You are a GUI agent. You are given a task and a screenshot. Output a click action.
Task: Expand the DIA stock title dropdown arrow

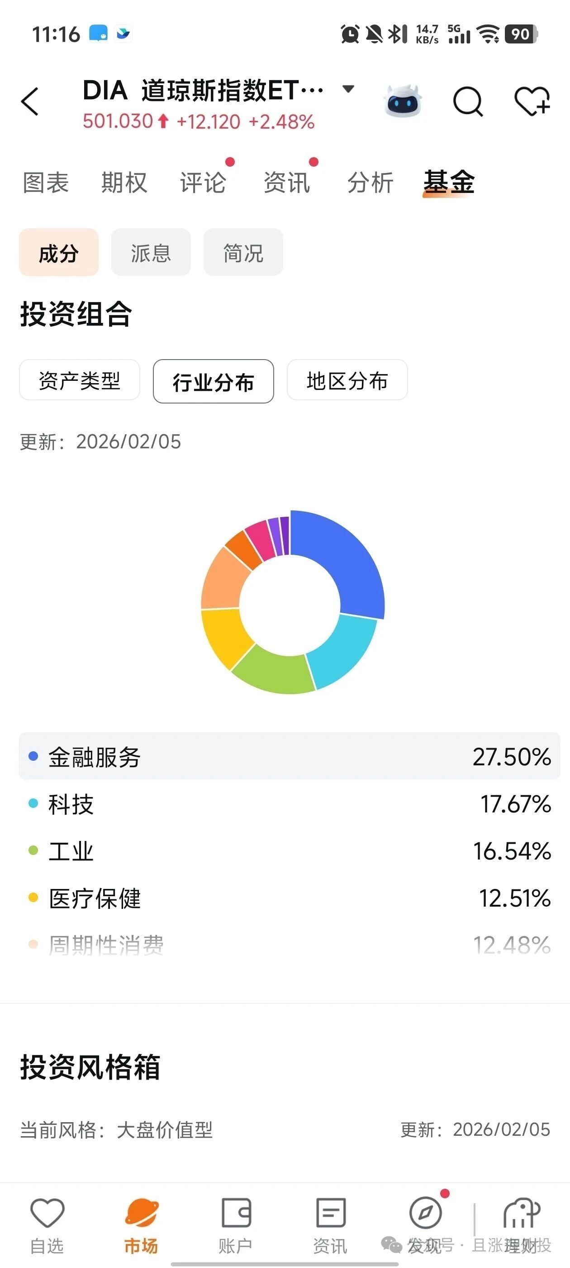(348, 89)
